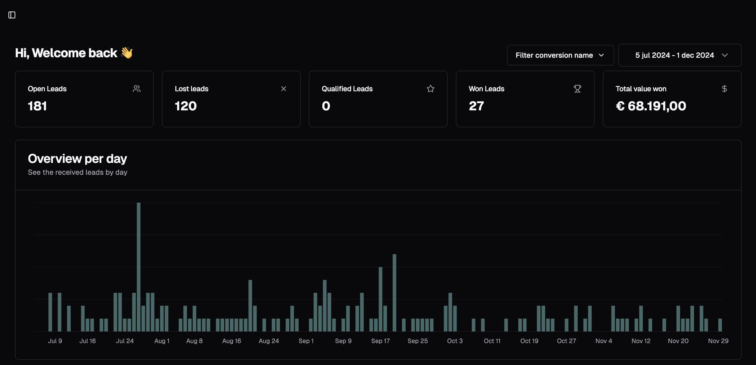This screenshot has height=365, width=756.
Task: Click the Nov 29 axis label
Action: click(x=718, y=341)
